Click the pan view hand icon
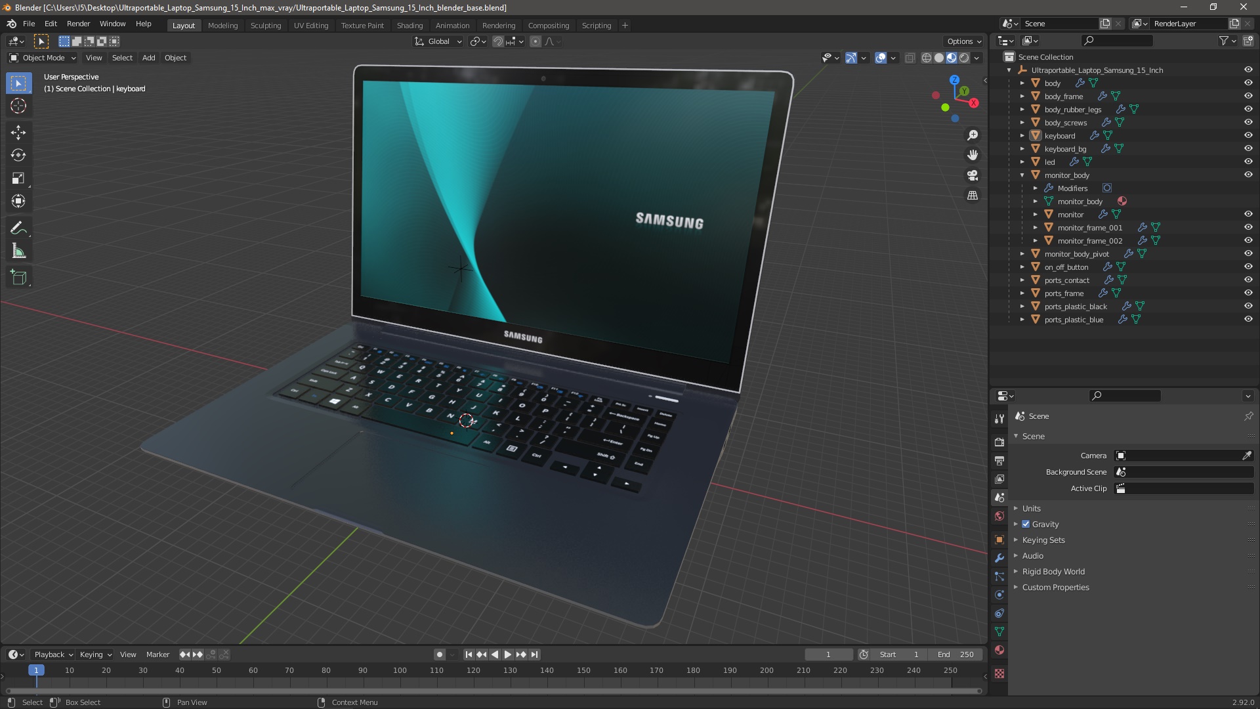 (x=973, y=155)
